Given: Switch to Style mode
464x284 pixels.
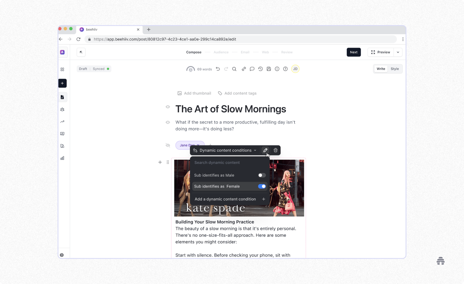Looking at the screenshot, I should click(x=395, y=69).
